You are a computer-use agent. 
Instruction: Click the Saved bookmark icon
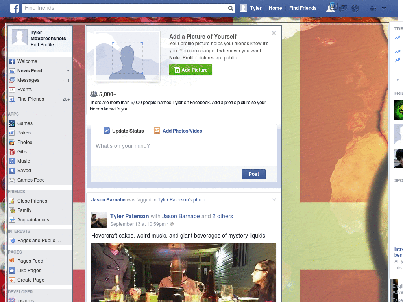tap(12, 171)
